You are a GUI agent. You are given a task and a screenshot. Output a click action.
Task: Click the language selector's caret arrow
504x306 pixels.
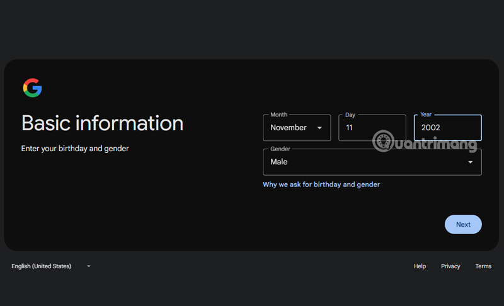pyautogui.click(x=89, y=266)
